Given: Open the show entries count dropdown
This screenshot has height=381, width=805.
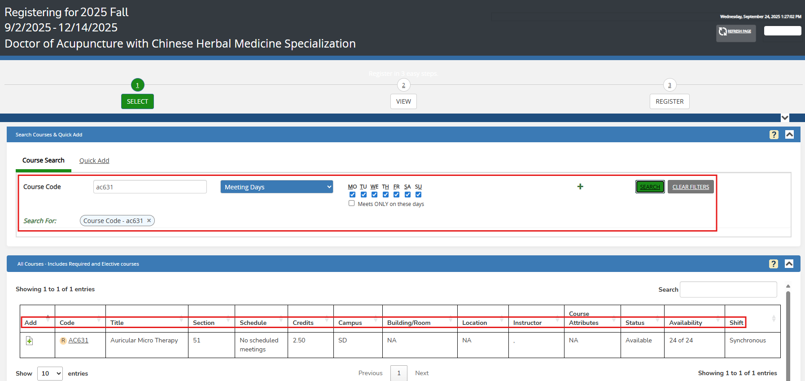Looking at the screenshot, I should click(50, 373).
